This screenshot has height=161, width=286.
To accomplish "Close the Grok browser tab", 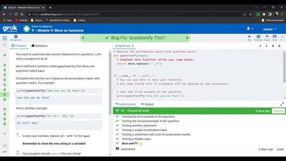I will (43, 8).
